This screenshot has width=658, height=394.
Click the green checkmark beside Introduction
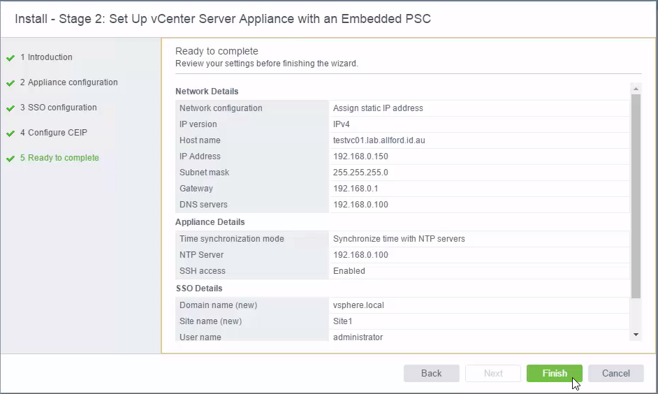[10, 58]
